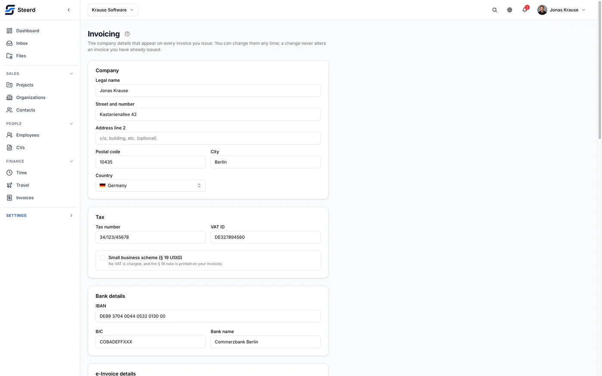Viewport: 602px width, 376px height.
Task: Focus the Address line 2 field
Action: click(x=208, y=138)
